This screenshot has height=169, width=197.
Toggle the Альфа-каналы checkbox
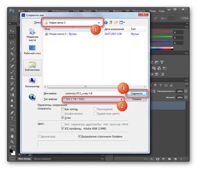tap(63, 114)
